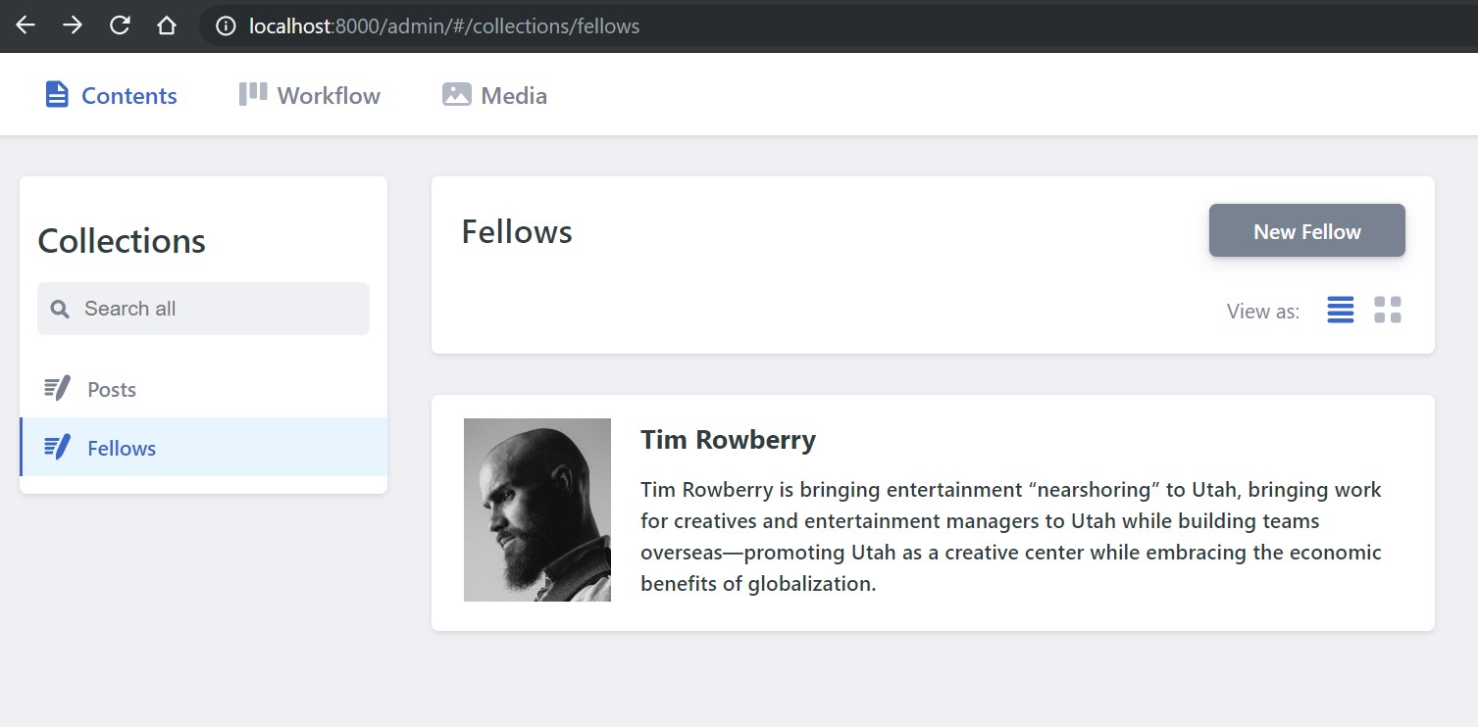
Task: Click the Collections heading
Action: [122, 241]
